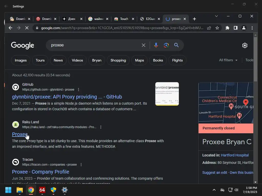Search by image with Lens icon
This screenshot has height=196, width=262.
pos(166,45)
